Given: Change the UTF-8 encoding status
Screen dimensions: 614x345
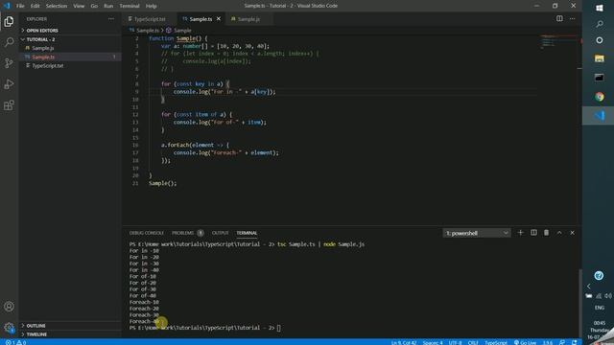Looking at the screenshot, I should (455, 342).
